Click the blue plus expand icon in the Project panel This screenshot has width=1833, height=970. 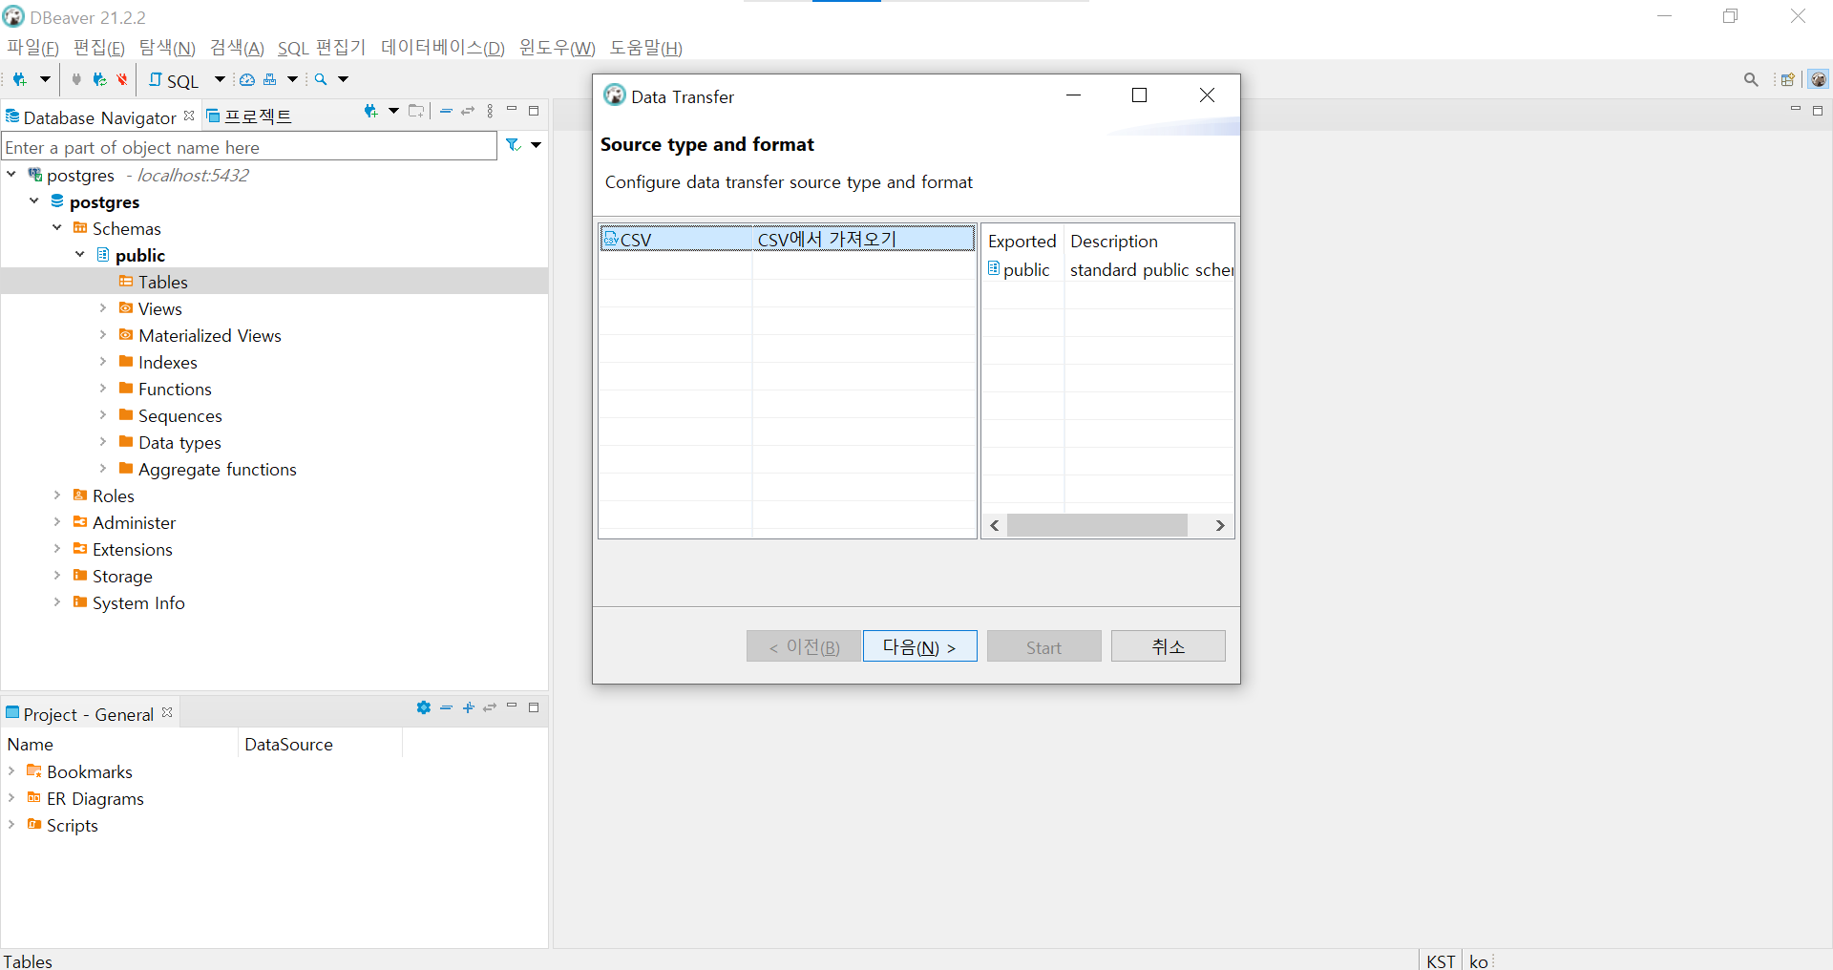click(468, 707)
